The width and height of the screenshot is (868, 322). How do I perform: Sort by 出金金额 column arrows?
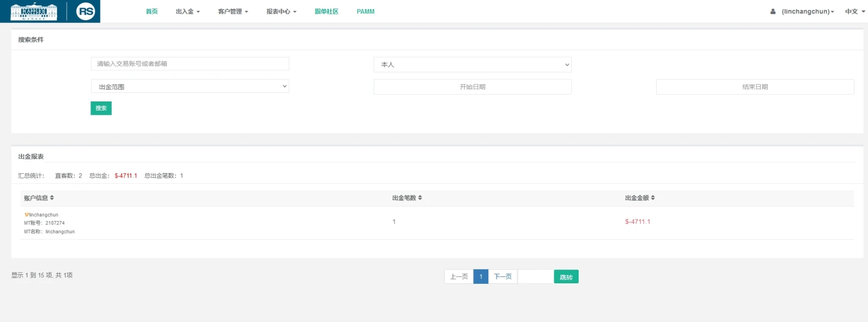[653, 198]
